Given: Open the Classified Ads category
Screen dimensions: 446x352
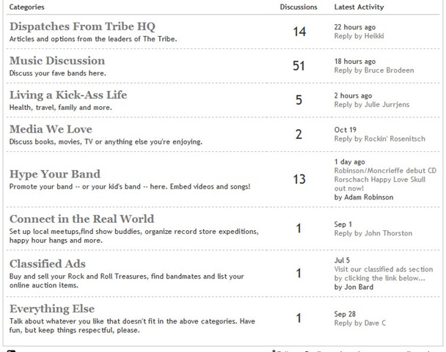Looking at the screenshot, I should pyautogui.click(x=48, y=264).
